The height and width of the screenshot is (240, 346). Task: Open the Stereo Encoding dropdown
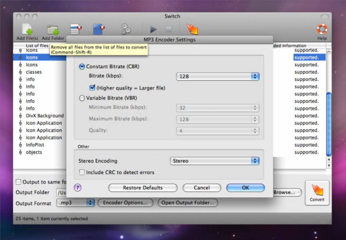point(214,161)
